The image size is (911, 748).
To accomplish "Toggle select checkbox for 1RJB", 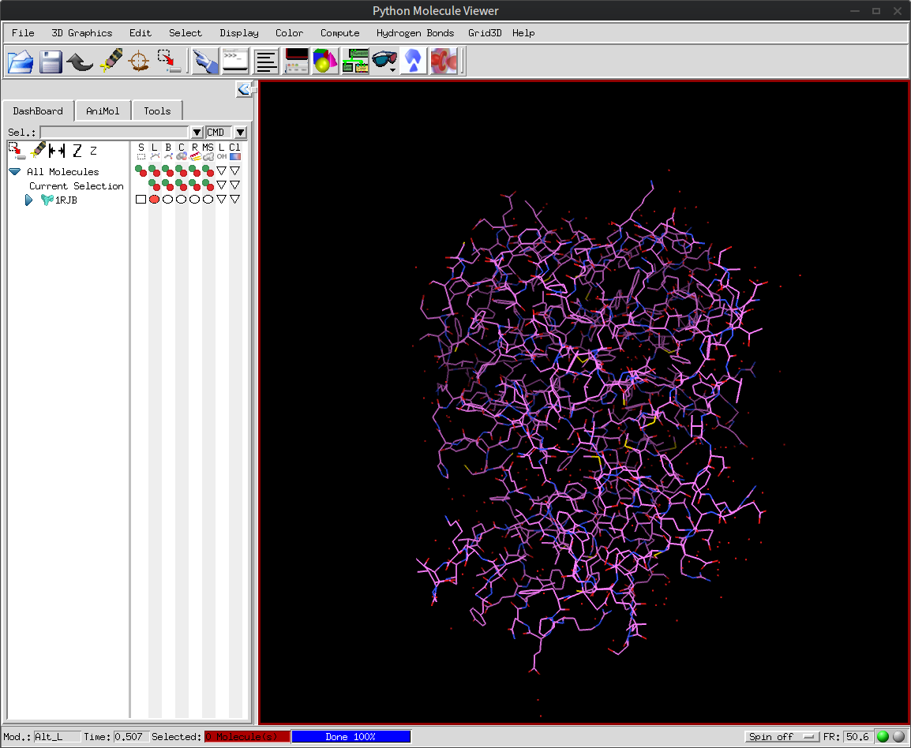I will 141,200.
